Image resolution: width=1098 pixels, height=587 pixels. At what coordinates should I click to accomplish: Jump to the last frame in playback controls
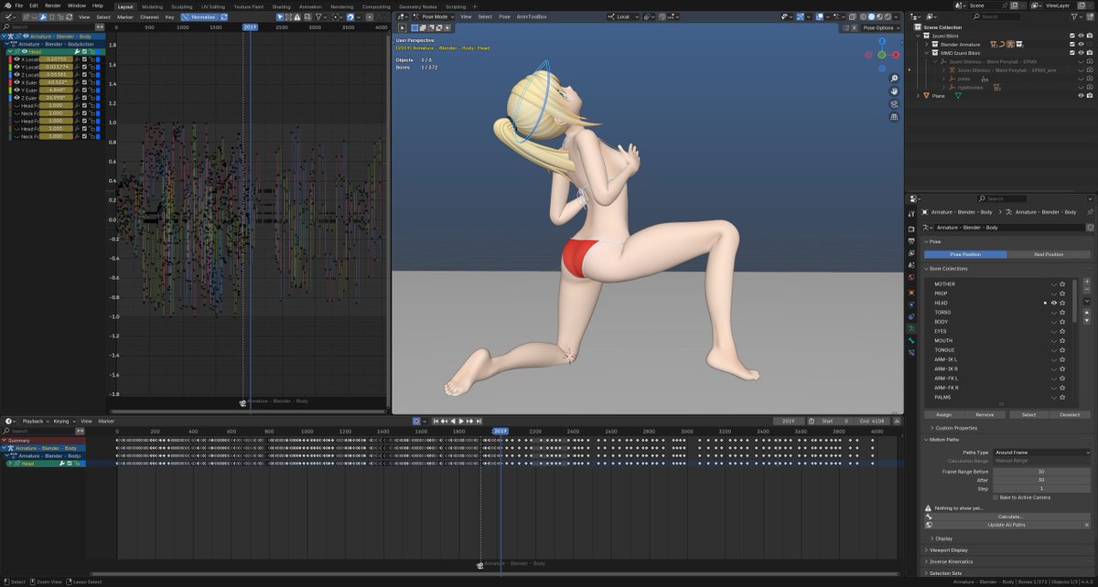pos(479,421)
